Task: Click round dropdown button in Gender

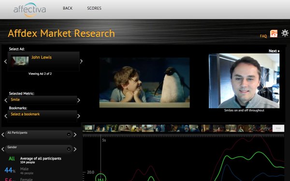Action: pyautogui.click(x=69, y=149)
